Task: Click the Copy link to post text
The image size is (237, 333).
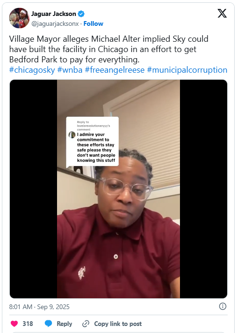Action: click(x=118, y=324)
